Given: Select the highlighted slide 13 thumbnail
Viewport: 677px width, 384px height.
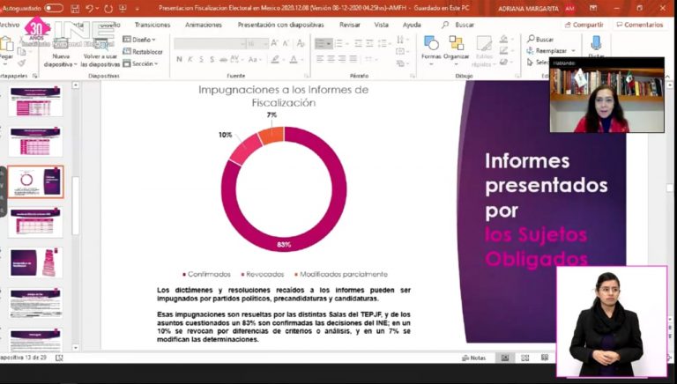Looking at the screenshot, I should pos(36,181).
